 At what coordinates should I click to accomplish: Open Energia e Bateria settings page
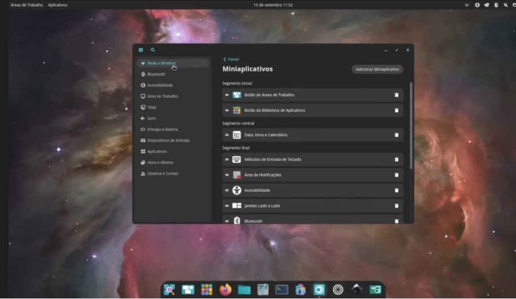(162, 130)
